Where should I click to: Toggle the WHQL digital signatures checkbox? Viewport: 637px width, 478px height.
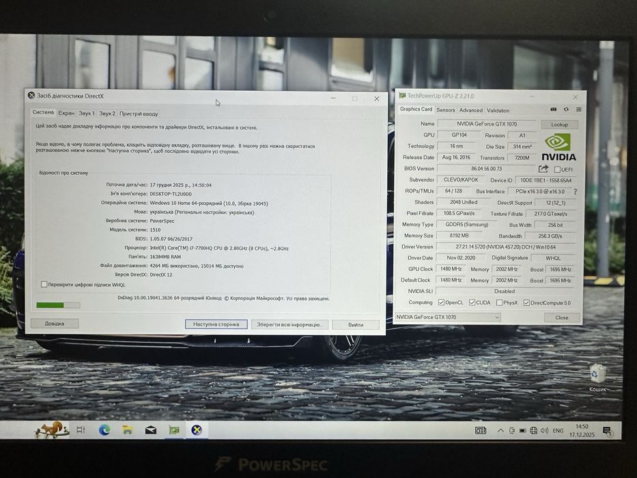[44, 285]
